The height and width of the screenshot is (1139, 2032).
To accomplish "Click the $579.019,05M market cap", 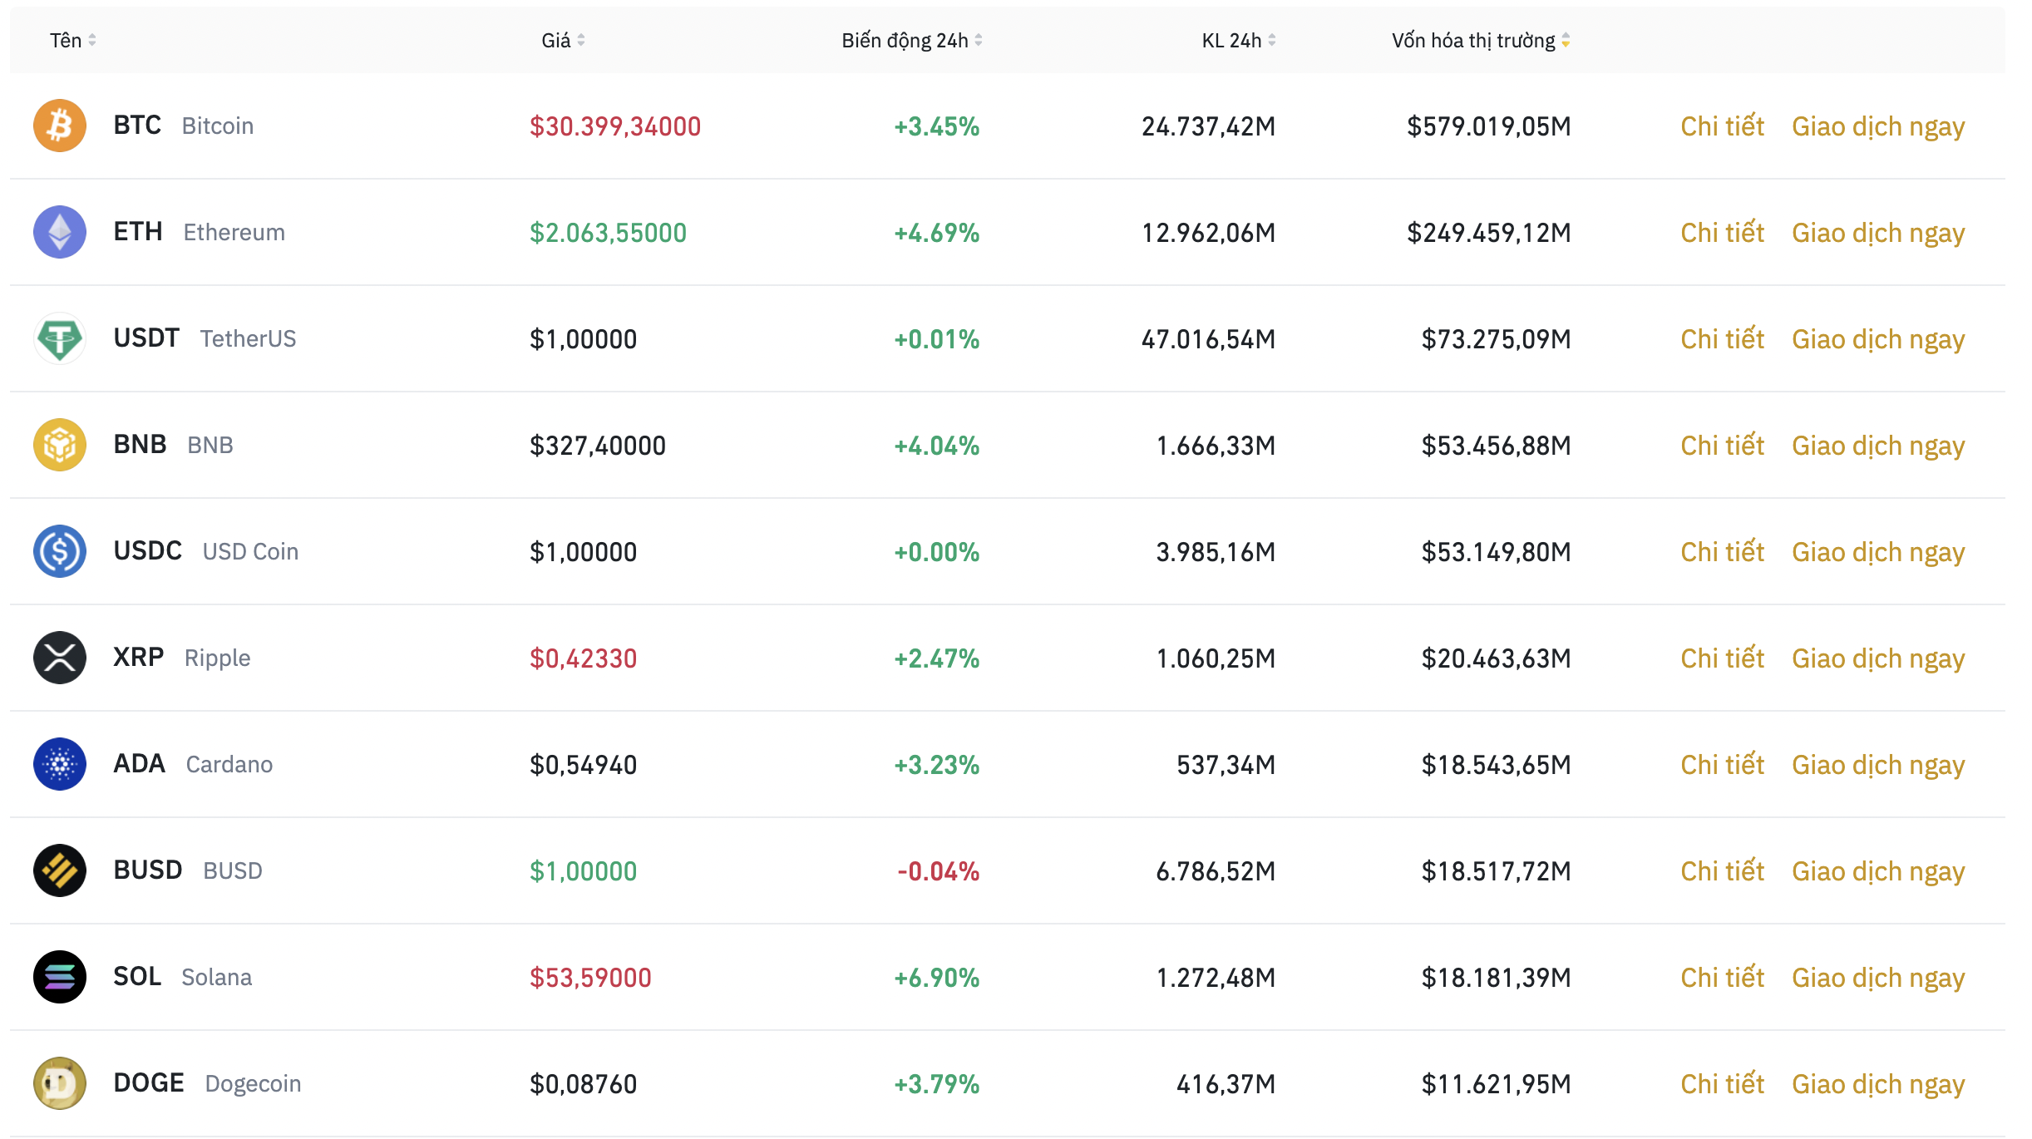I will 1488,126.
